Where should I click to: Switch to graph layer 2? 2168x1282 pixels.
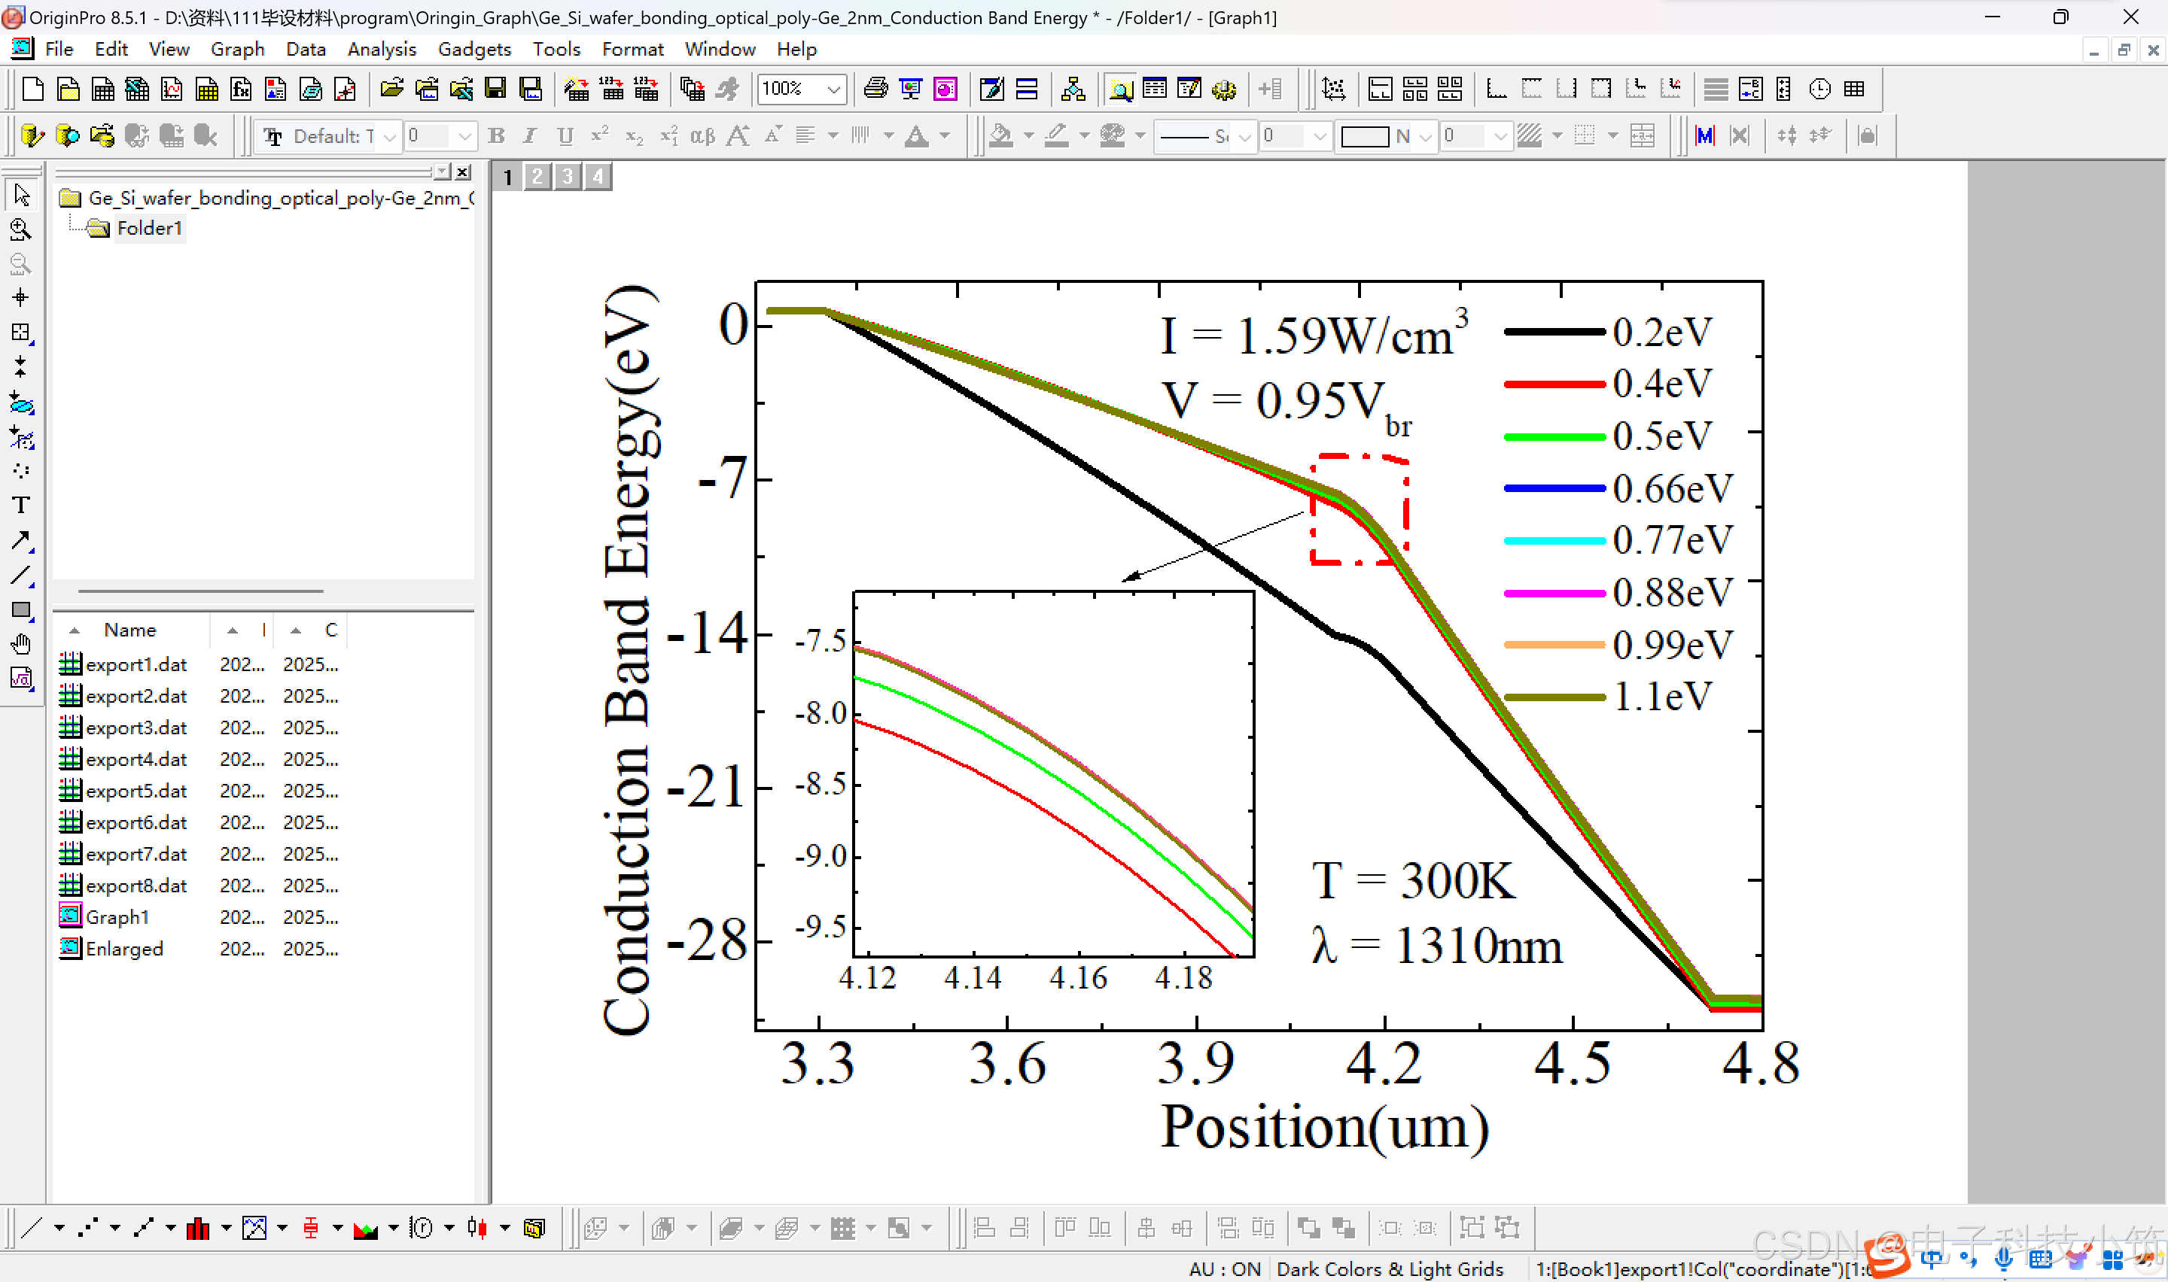point(537,176)
